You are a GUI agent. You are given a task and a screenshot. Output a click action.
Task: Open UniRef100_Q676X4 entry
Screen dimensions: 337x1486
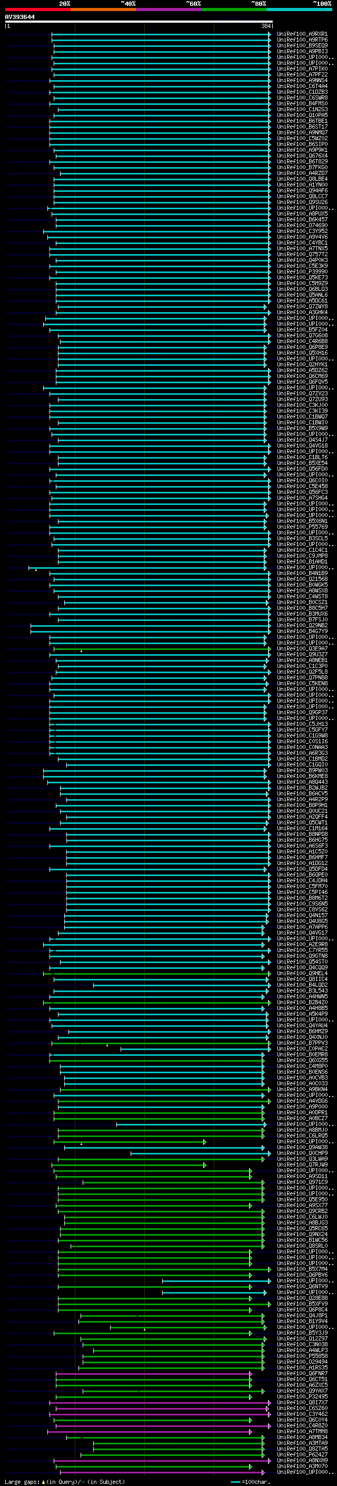302,156
